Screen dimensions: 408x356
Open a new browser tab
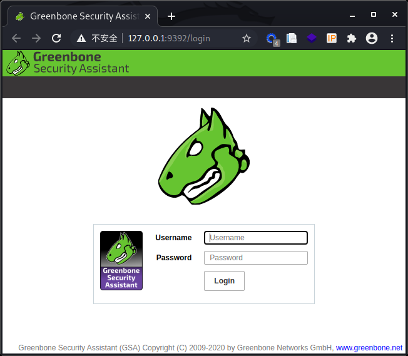pos(171,16)
